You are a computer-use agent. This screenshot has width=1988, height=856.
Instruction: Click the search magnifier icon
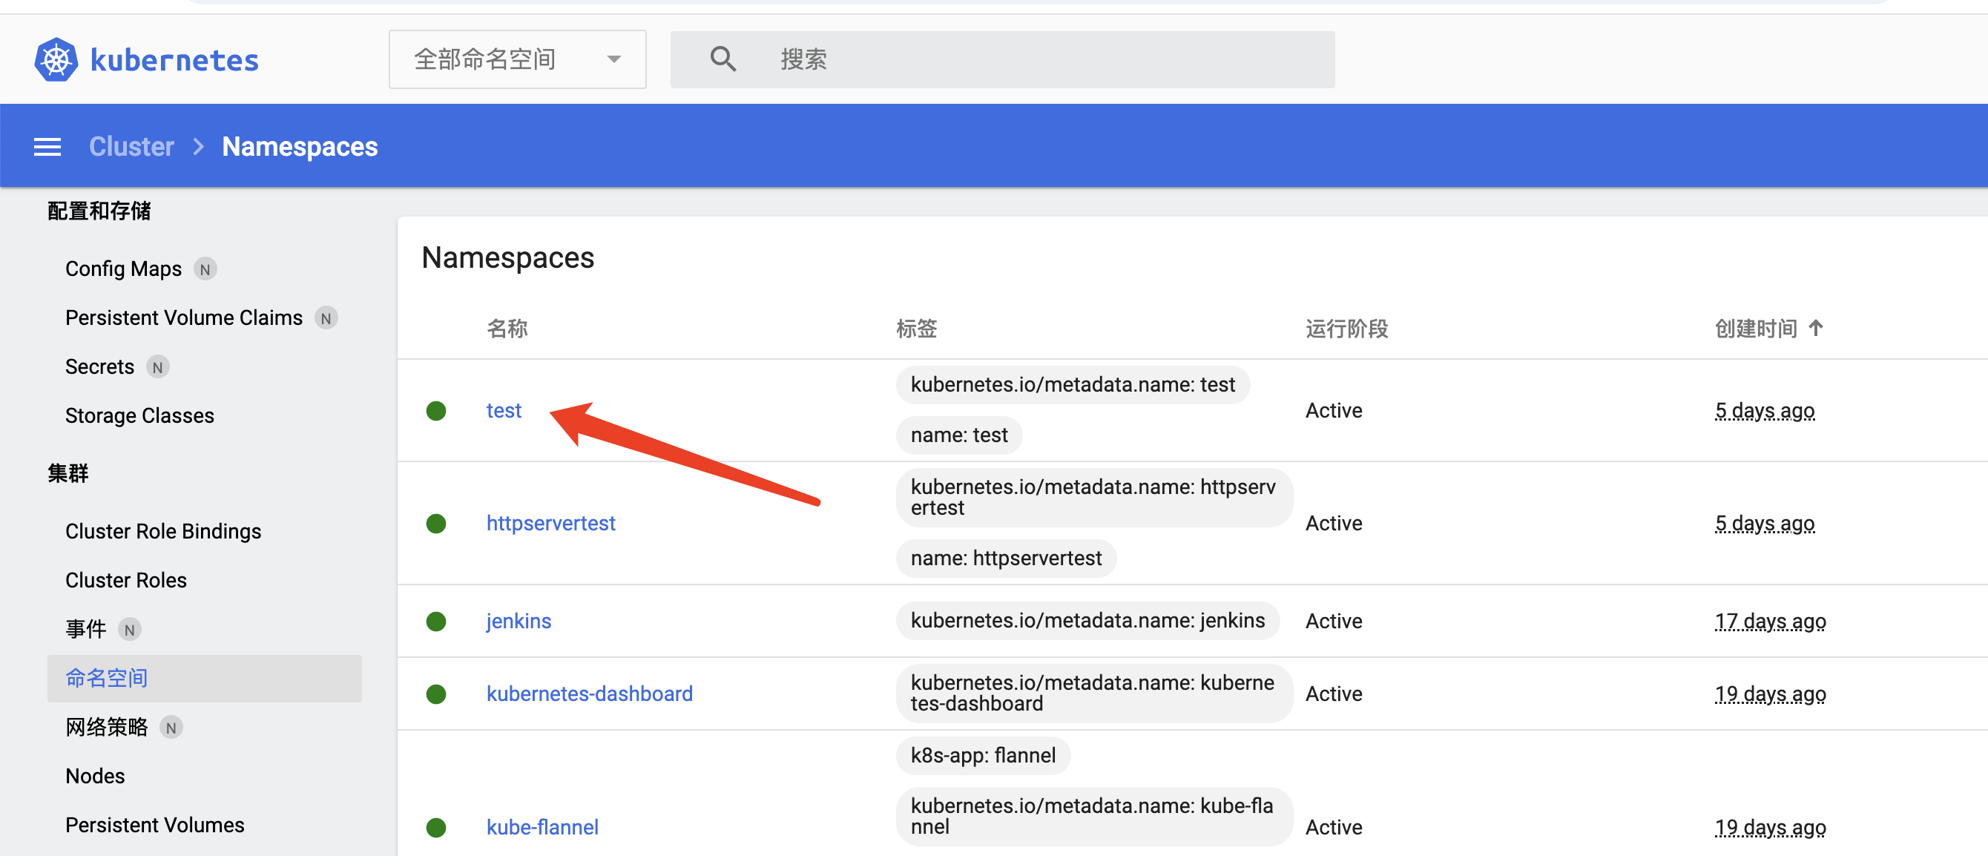723,59
